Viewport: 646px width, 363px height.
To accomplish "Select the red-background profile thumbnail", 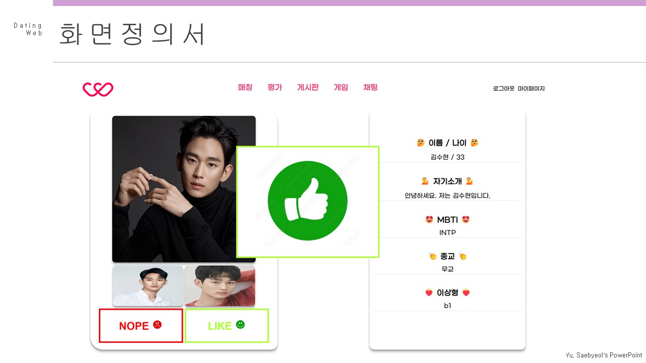I will coord(220,286).
